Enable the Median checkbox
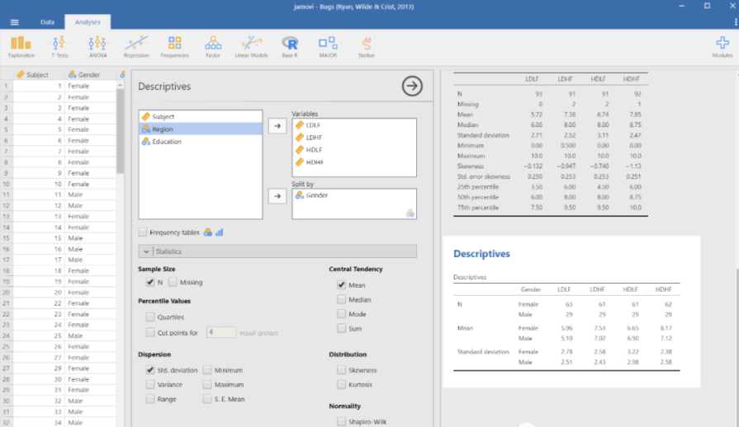The width and height of the screenshot is (739, 427). coord(342,299)
